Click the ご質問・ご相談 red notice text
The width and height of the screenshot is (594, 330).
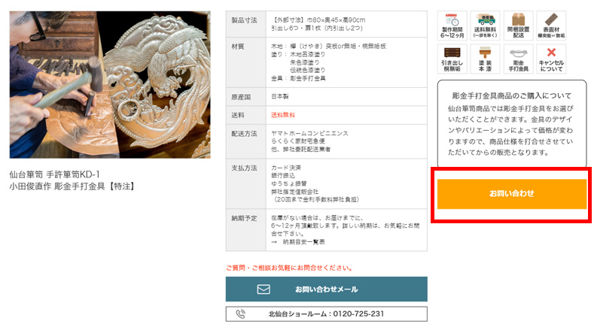(289, 268)
